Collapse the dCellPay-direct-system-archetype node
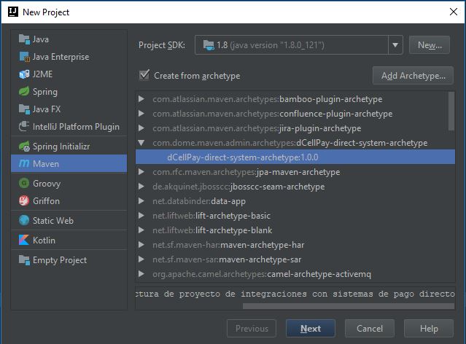This screenshot has width=466, height=344. 141,143
